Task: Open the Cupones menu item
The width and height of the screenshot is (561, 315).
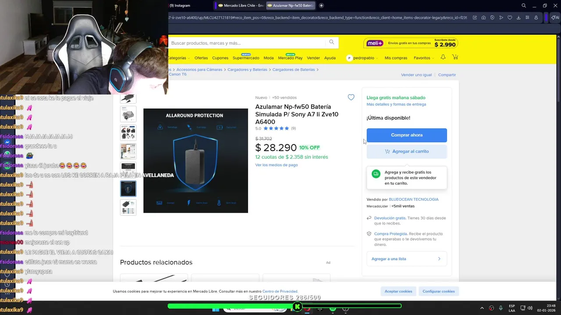Action: point(220,58)
